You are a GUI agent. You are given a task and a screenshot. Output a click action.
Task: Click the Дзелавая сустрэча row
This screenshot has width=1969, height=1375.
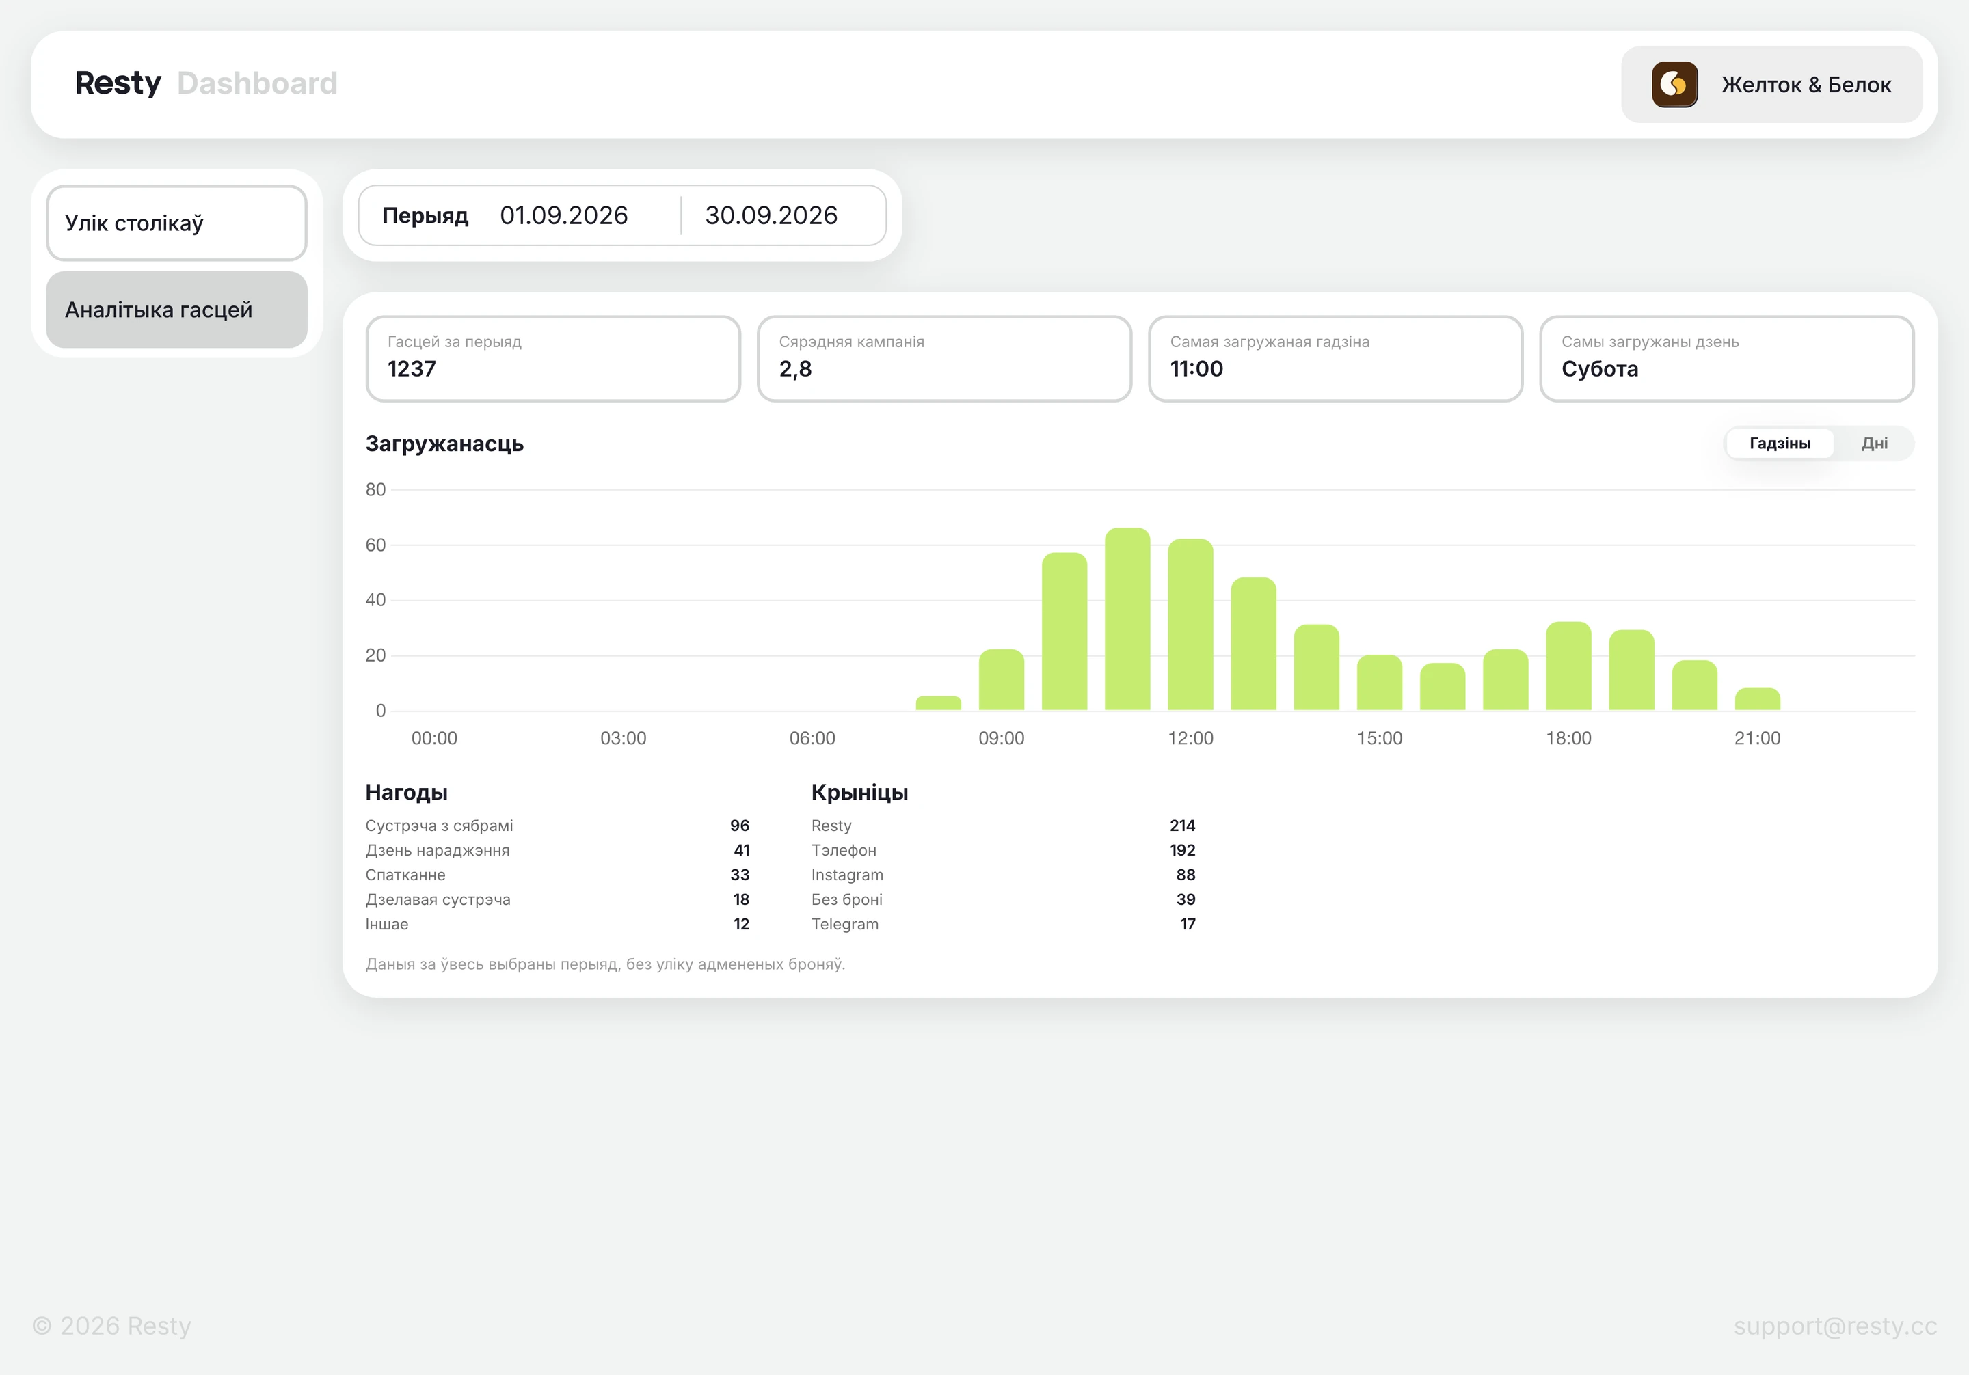click(x=557, y=899)
